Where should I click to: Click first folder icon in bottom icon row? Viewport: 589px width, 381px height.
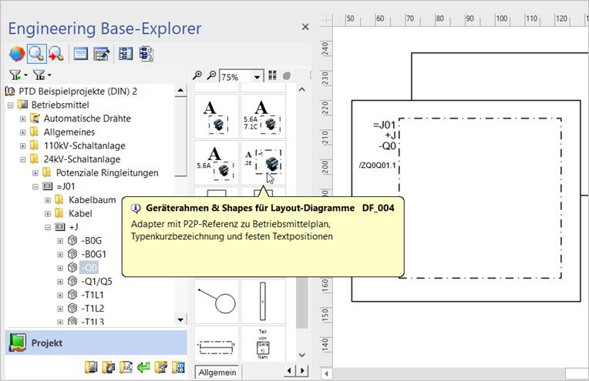coord(91,367)
